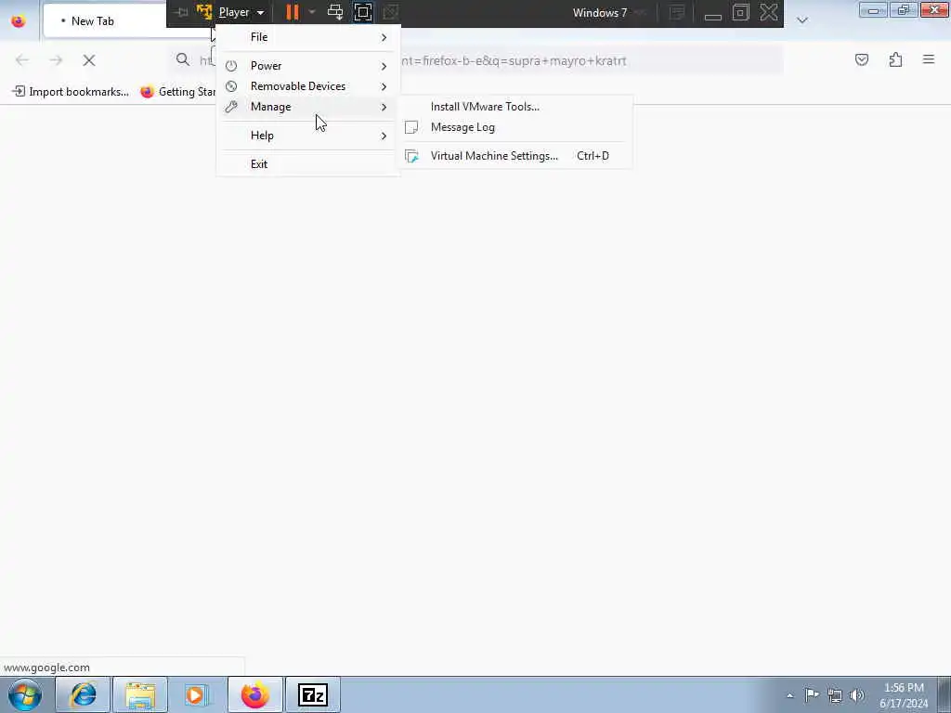
Task: Expand the dropdown arrow beside pause button
Action: pyautogui.click(x=312, y=12)
